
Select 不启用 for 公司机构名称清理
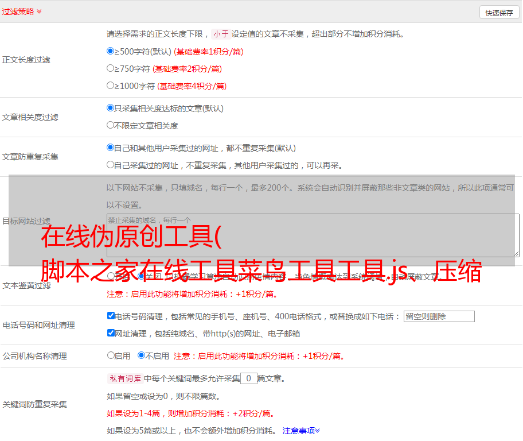coord(142,355)
